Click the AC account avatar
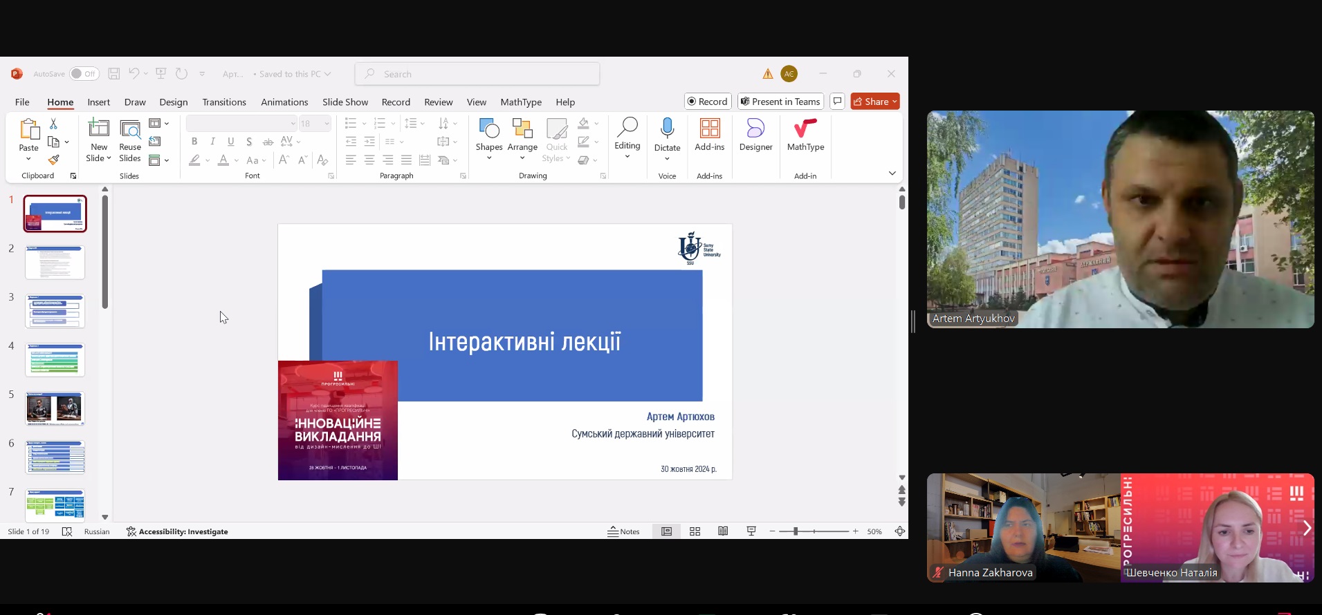 tap(789, 74)
